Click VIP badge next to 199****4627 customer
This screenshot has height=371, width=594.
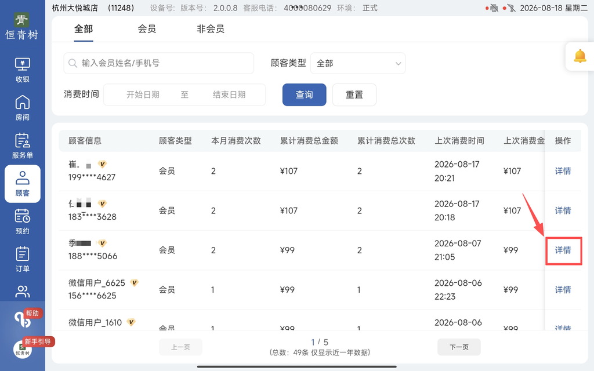click(x=102, y=164)
